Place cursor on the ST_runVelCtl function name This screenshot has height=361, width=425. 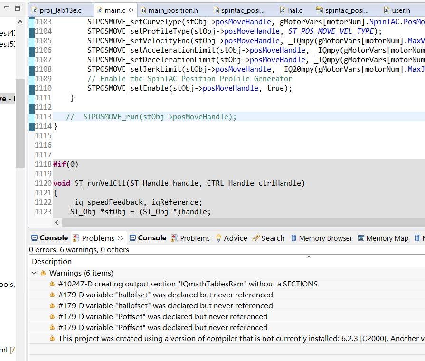tap(94, 183)
